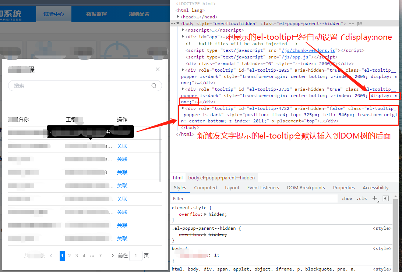Click the previous-page arrow in the pagination bar
This screenshot has width=402, height=272.
point(50,255)
